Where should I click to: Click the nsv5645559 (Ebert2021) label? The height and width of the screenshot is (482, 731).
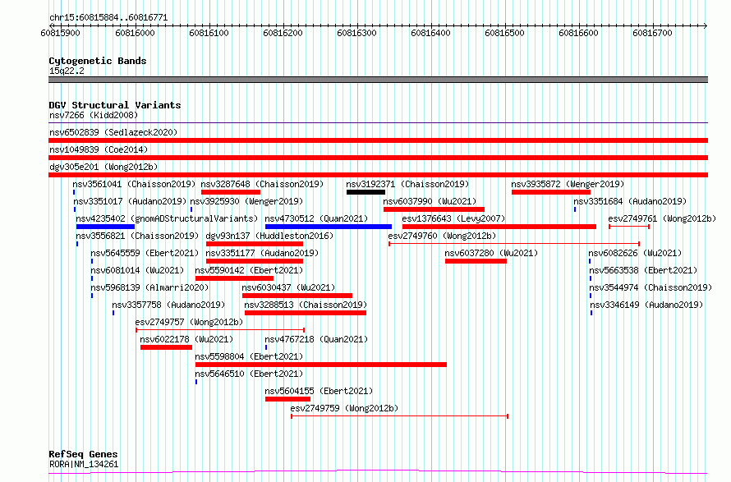[145, 253]
